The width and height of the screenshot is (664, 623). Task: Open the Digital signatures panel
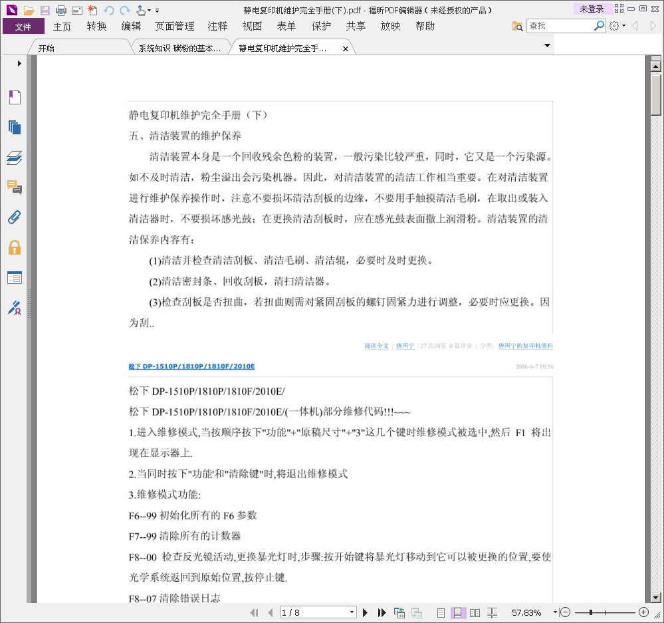(15, 308)
